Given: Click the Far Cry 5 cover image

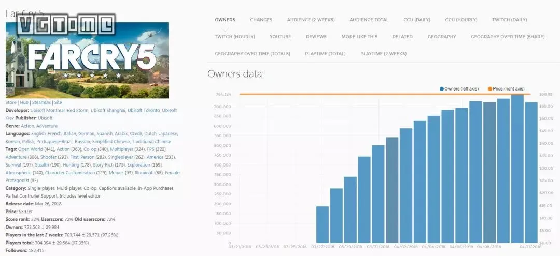Looking at the screenshot, I should 87,60.
